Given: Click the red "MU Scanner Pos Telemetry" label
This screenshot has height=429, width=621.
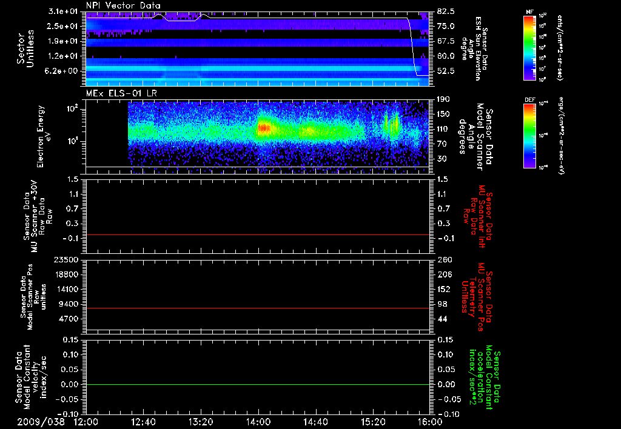Looking at the screenshot, I should [x=477, y=296].
